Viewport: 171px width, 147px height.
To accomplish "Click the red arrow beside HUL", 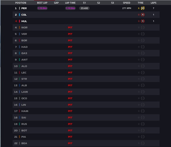I will point(16,21).
